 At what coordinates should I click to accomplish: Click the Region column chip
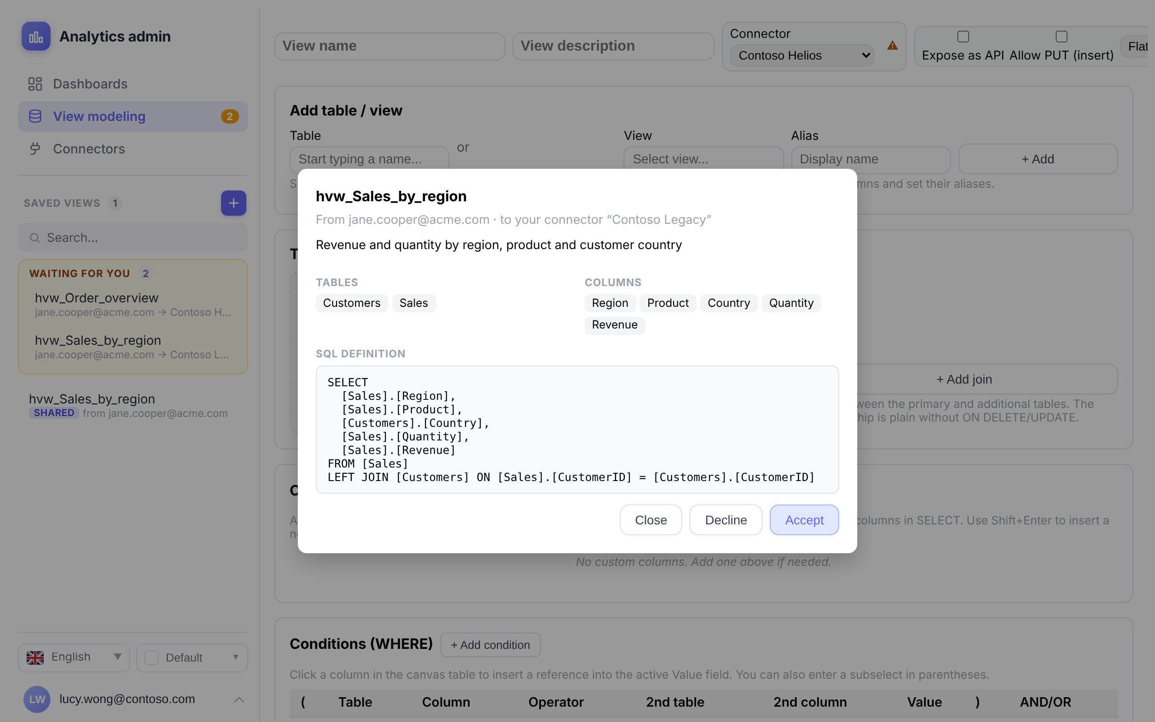click(610, 303)
